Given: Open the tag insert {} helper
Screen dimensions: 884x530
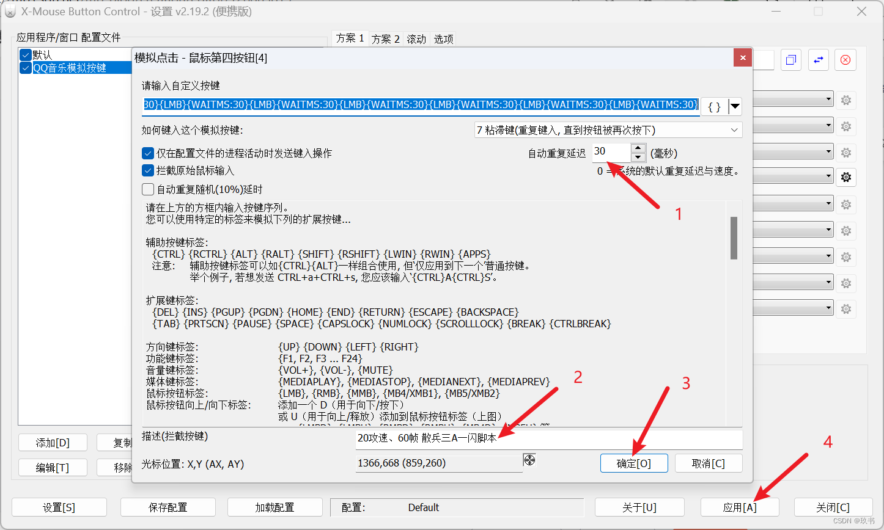Looking at the screenshot, I should coord(713,106).
